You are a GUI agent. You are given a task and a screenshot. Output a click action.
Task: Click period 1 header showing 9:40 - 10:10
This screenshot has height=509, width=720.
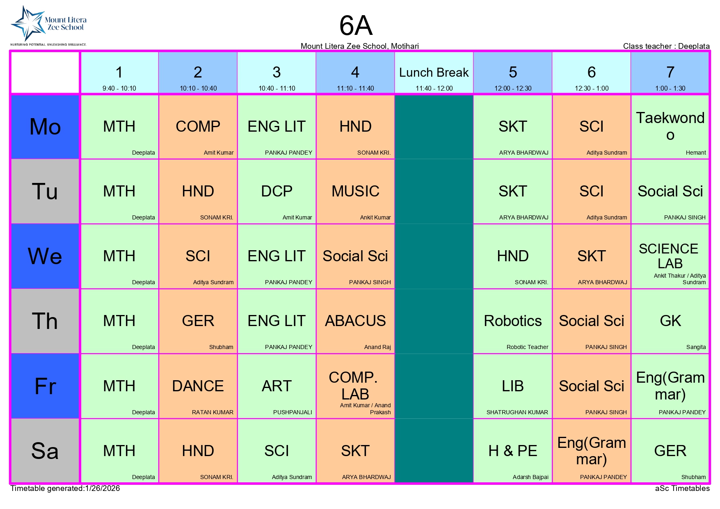point(119,73)
